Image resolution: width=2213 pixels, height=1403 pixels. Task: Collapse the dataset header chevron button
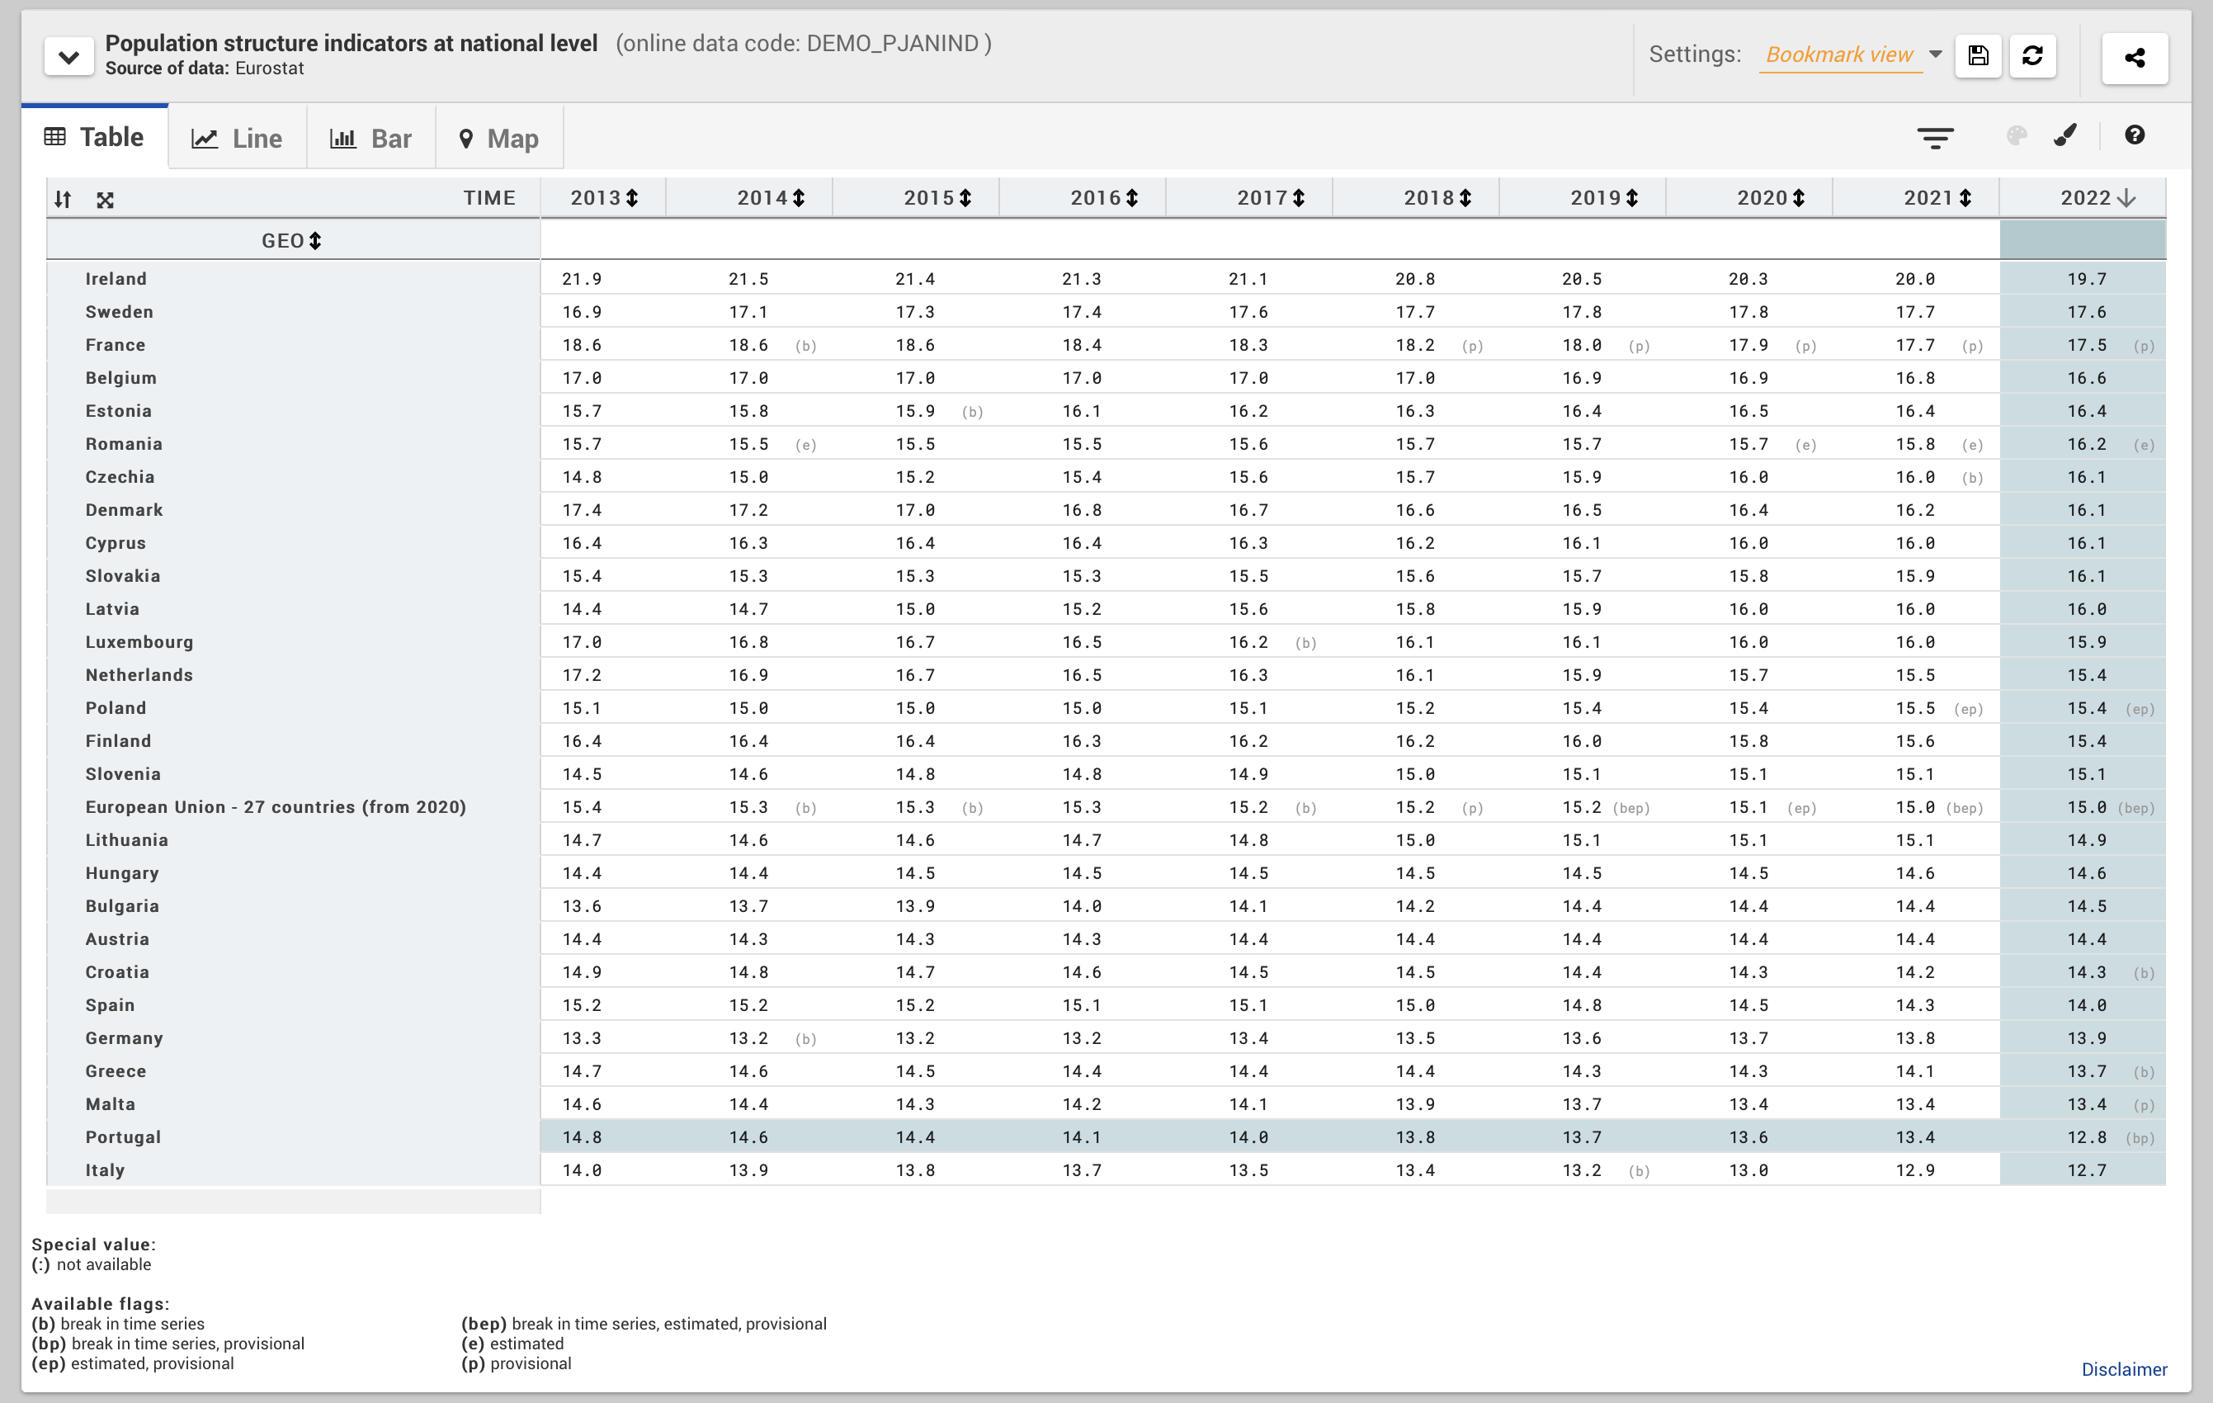69,57
